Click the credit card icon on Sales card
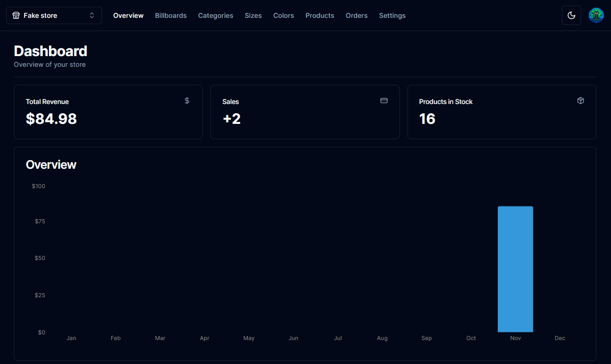Screen dimensions: 611x364 [384, 100]
